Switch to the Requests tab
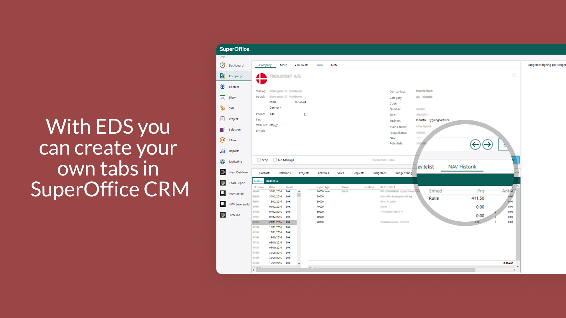This screenshot has height=318, width=566. tap(358, 173)
